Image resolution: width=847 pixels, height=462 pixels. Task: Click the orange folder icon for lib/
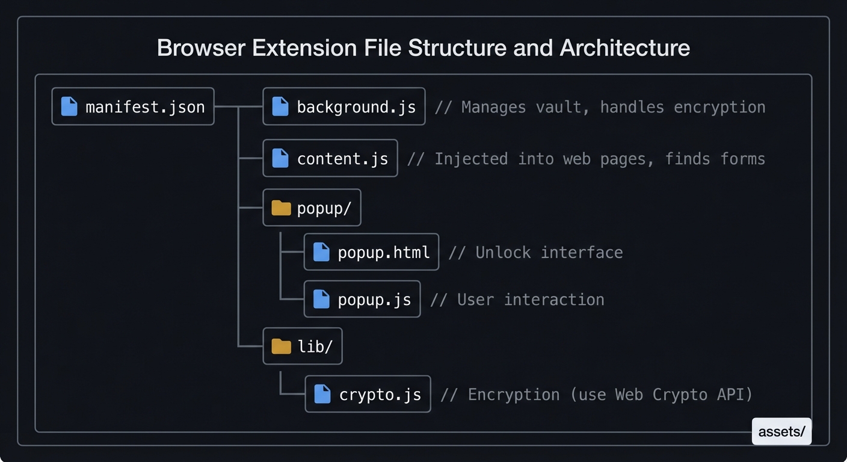pyautogui.click(x=280, y=346)
